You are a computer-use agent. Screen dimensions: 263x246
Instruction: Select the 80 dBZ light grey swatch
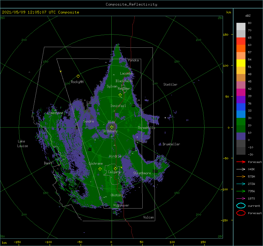[x=241, y=26]
